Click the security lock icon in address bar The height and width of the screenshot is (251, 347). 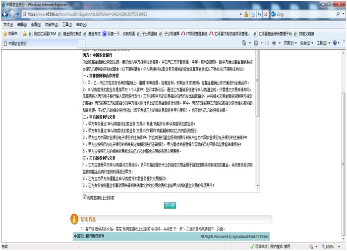click(x=245, y=14)
